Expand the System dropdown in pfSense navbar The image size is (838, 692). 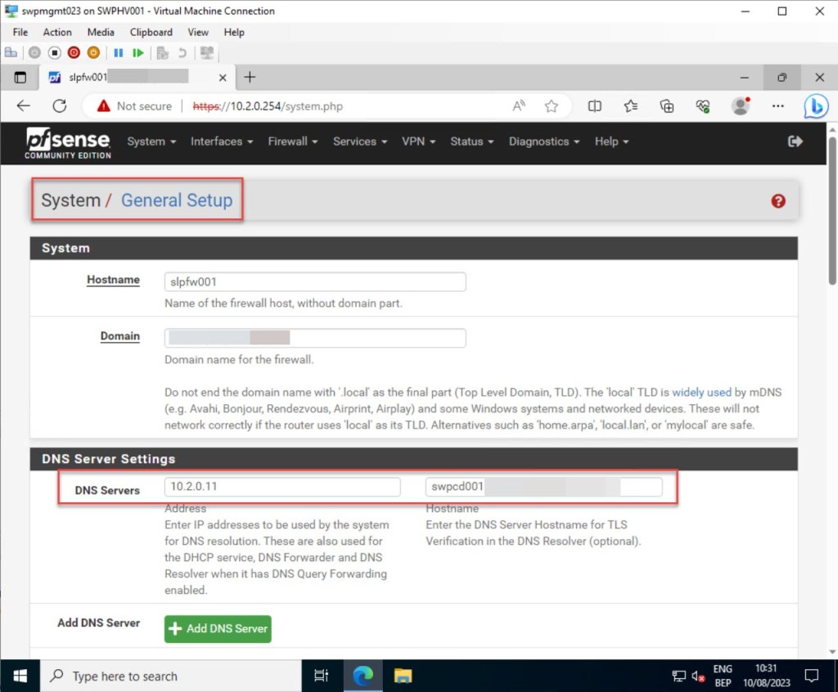151,142
